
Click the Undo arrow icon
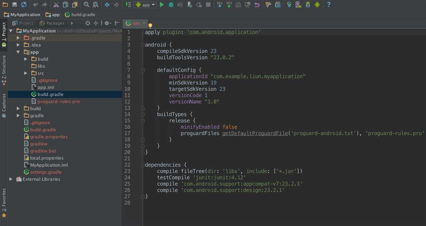[35, 4]
